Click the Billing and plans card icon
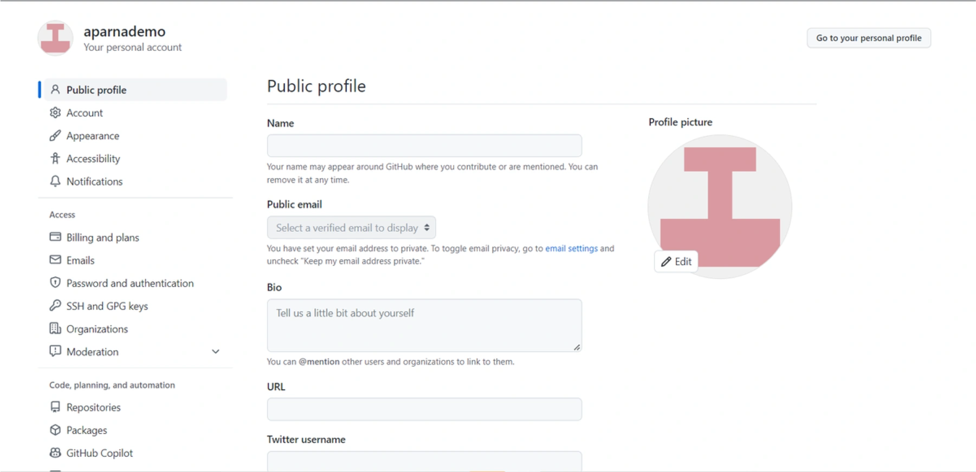 tap(55, 237)
